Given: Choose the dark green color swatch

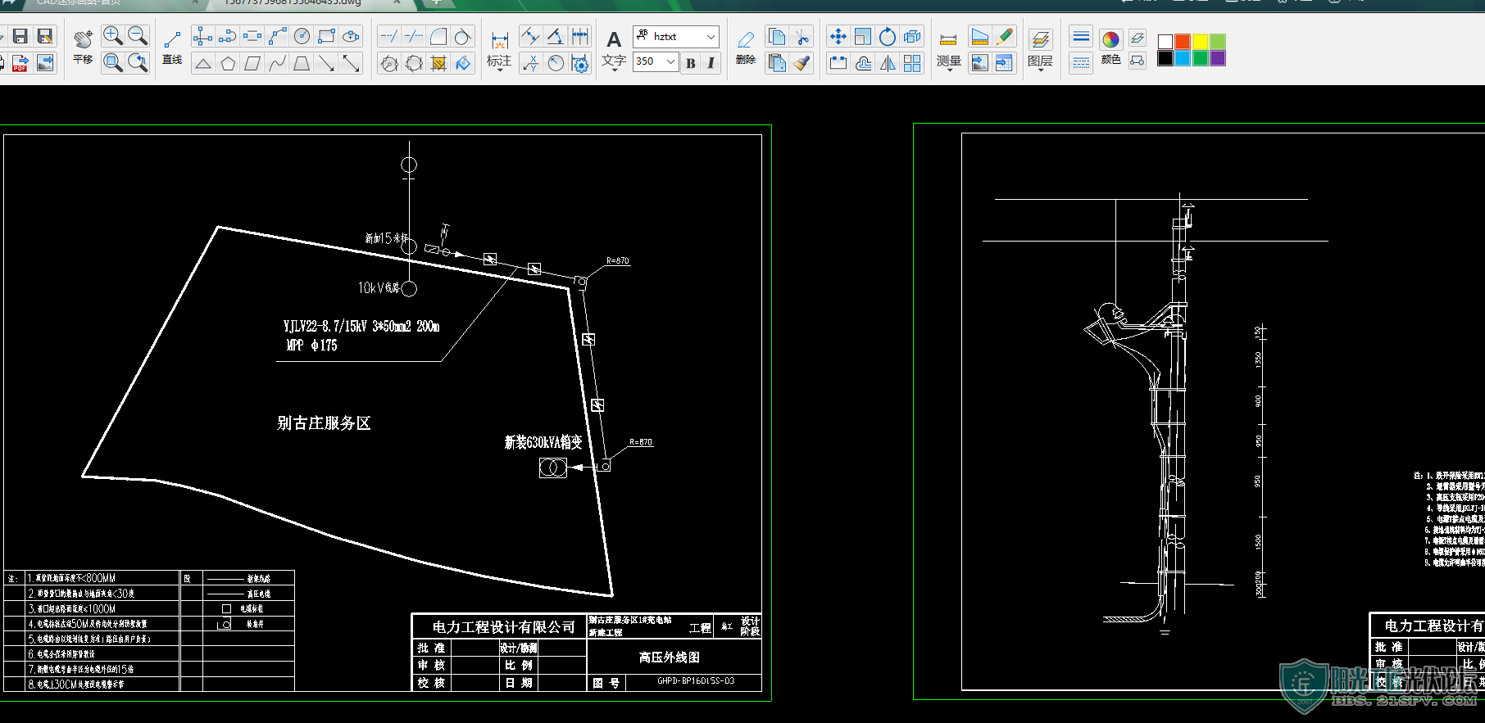Looking at the screenshot, I should click(1201, 58).
